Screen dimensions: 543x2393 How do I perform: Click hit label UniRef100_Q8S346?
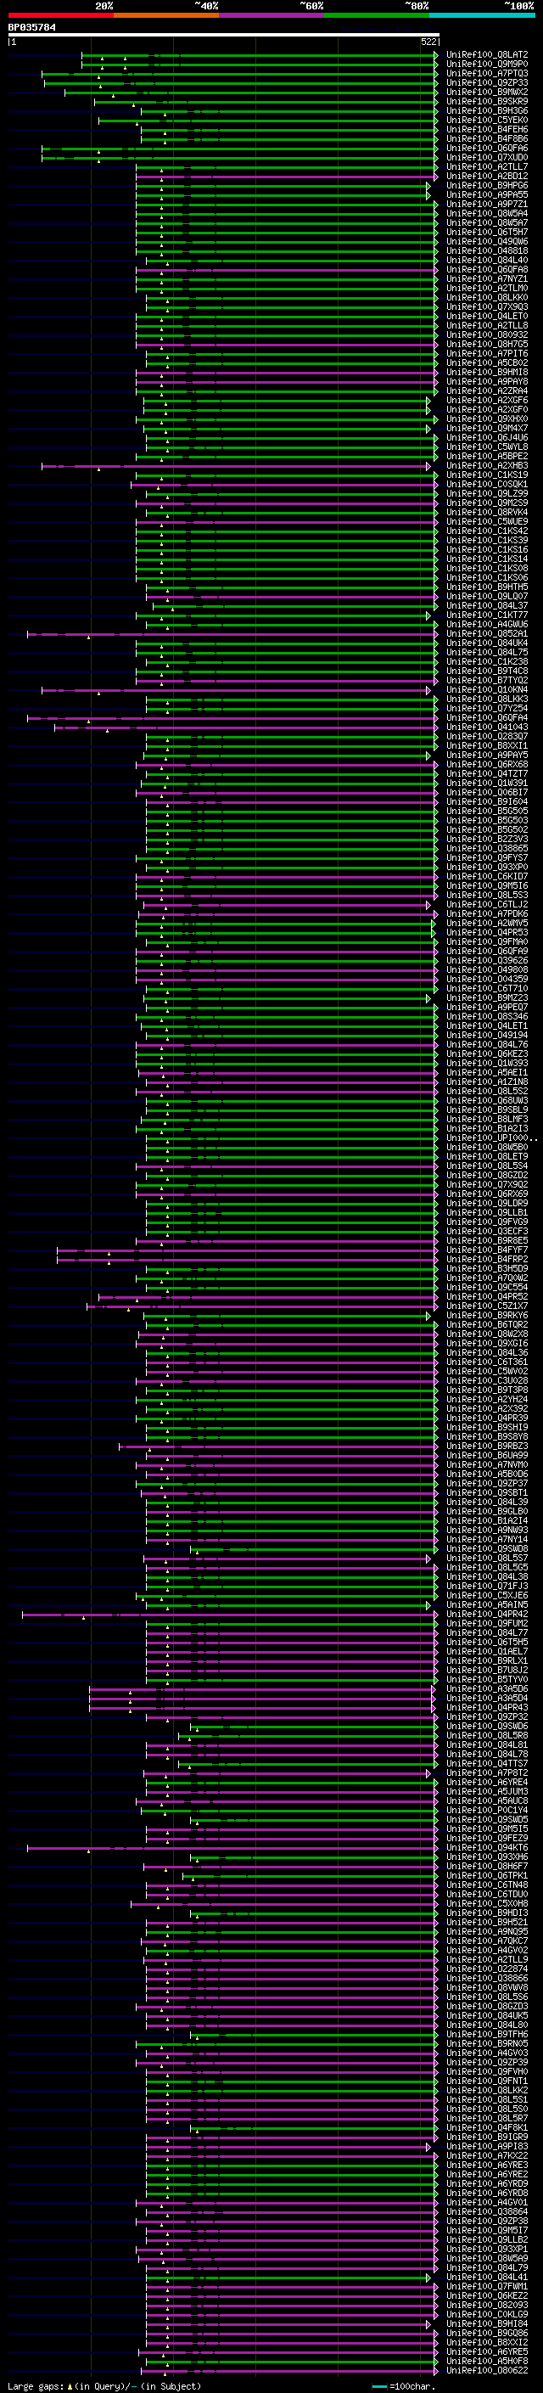[x=487, y=1016]
